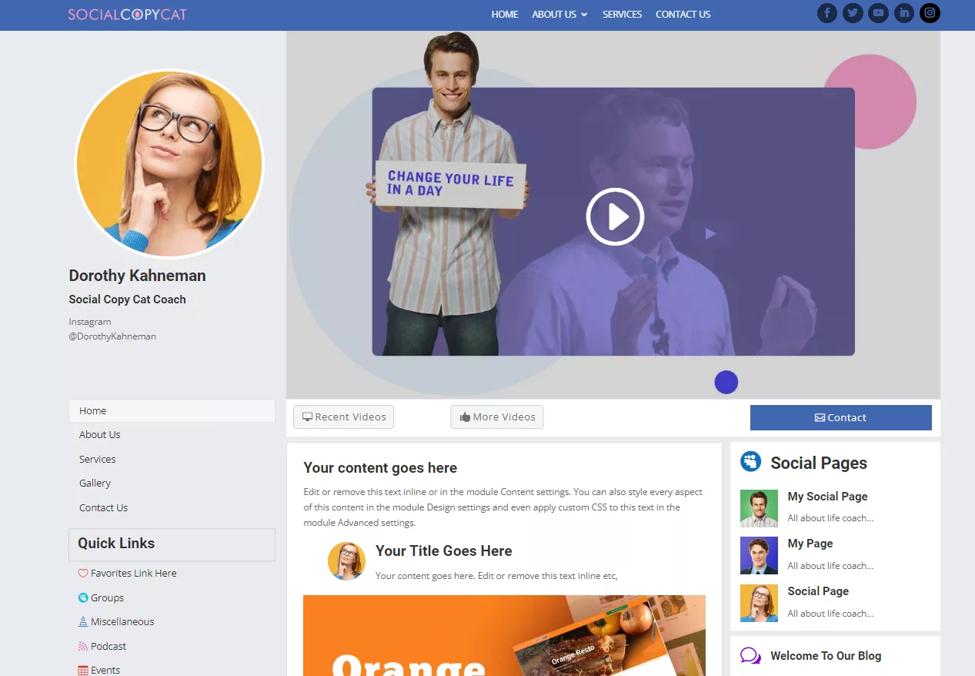Screen dimensions: 975x676
Task: Play the featured video
Action: pos(615,216)
